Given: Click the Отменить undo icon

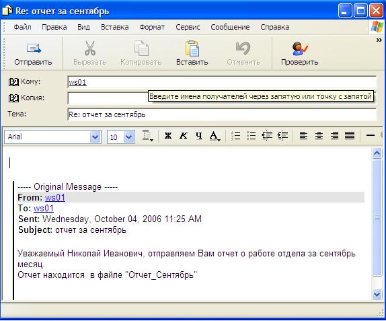Looking at the screenshot, I should pos(243,48).
